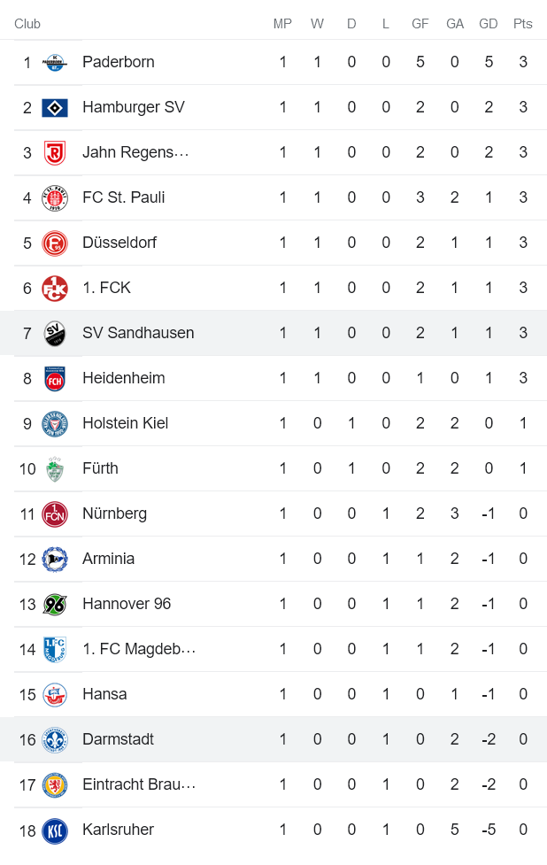This screenshot has width=547, height=865.
Task: Click the Club column header
Action: (x=27, y=24)
